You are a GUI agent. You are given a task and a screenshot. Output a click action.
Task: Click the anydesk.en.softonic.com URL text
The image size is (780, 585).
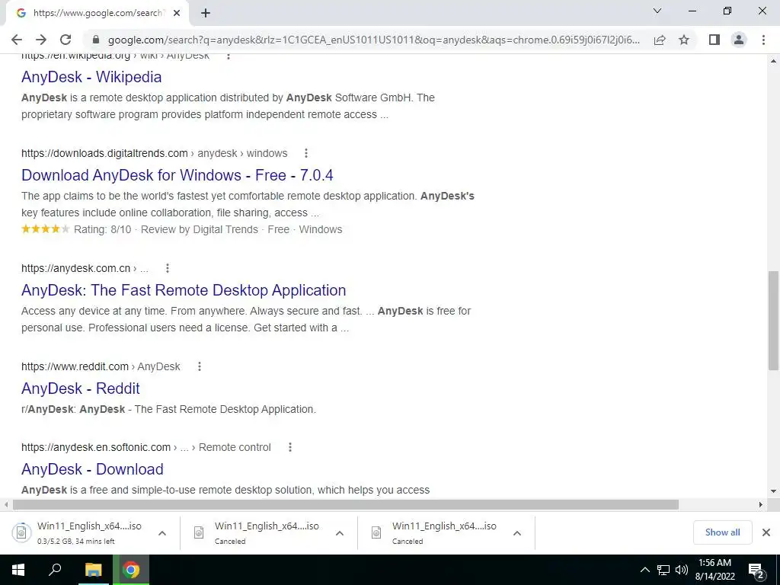(96, 447)
